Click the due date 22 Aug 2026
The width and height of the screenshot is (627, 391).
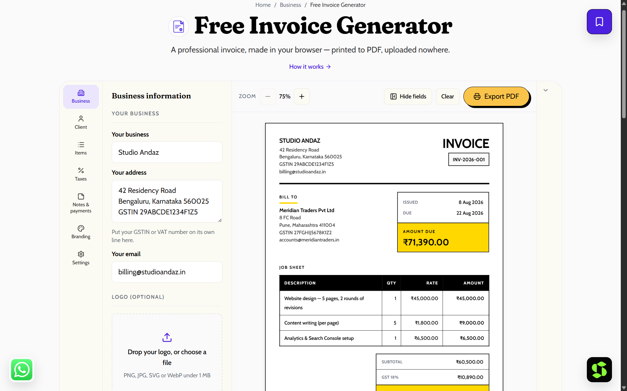point(470,213)
